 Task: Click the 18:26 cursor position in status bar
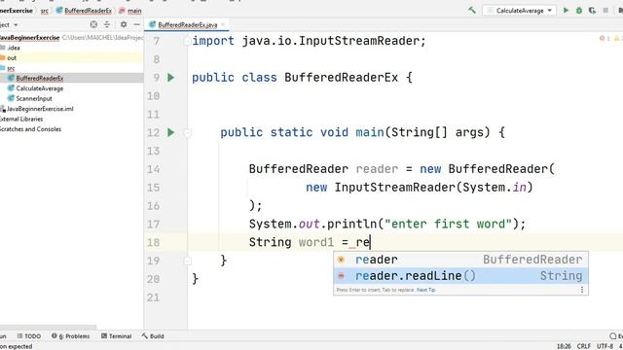click(x=564, y=346)
